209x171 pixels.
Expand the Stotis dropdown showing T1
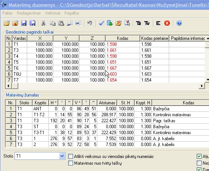tap(62, 156)
